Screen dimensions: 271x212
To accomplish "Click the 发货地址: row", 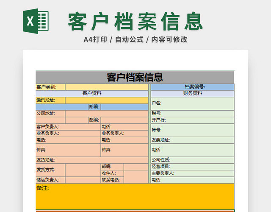I will tap(92, 160).
